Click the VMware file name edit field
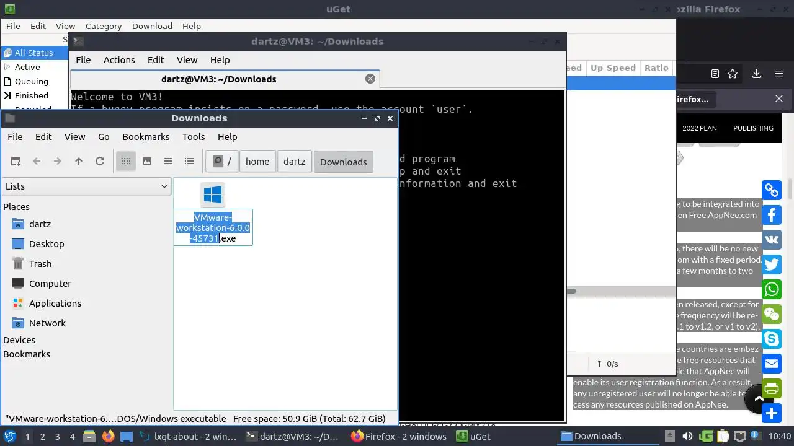This screenshot has height=446, width=794. click(213, 227)
